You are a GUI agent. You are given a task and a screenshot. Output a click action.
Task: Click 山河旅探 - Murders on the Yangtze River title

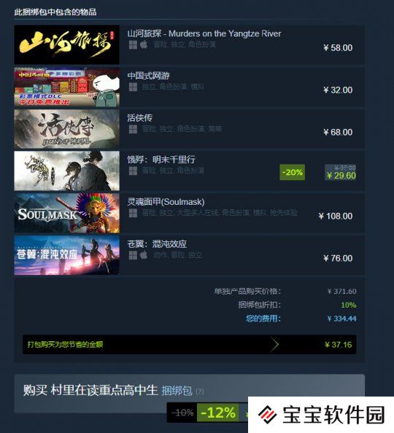point(204,34)
